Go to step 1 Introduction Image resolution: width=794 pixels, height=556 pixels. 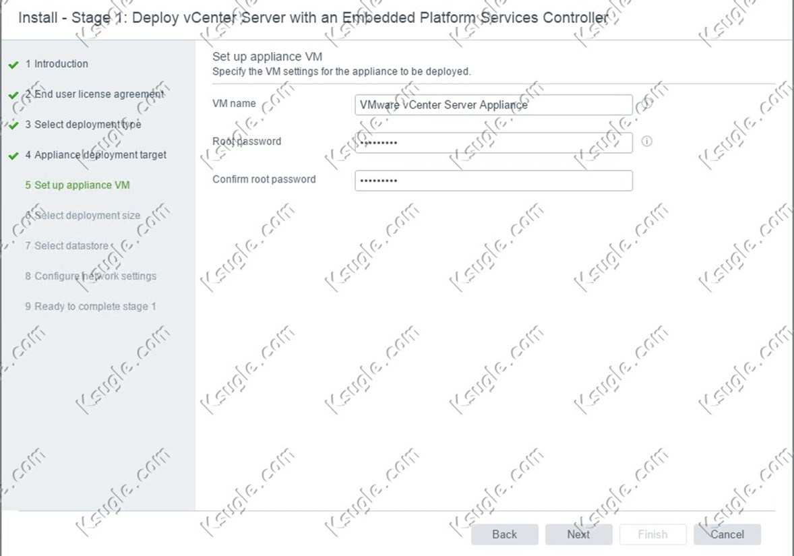coord(57,64)
